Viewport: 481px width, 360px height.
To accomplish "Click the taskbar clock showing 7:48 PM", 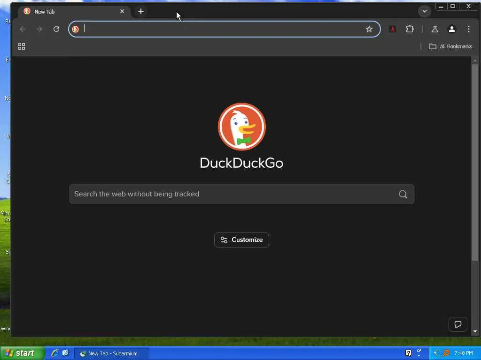I will 464,353.
